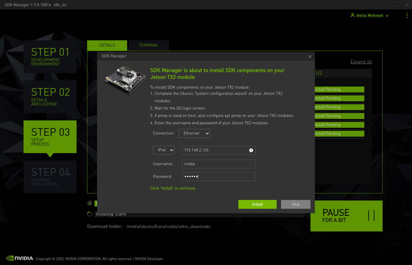Viewport: 412px width, 265px height.
Task: Click PAUSE FOR A BIT button
Action: [x=346, y=216]
